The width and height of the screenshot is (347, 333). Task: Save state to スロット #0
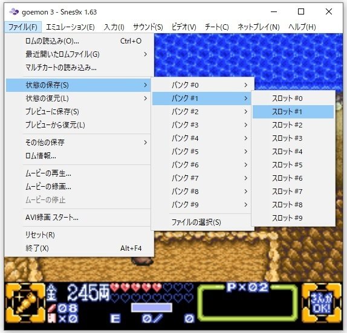(293, 99)
